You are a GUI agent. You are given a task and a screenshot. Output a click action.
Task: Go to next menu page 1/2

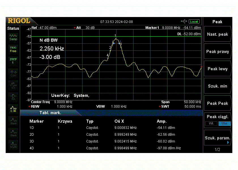point(217,150)
